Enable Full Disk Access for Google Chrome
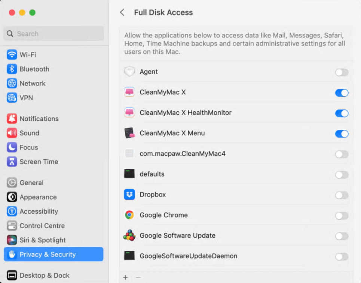Screen dimensions: 361x283 click(x=342, y=216)
